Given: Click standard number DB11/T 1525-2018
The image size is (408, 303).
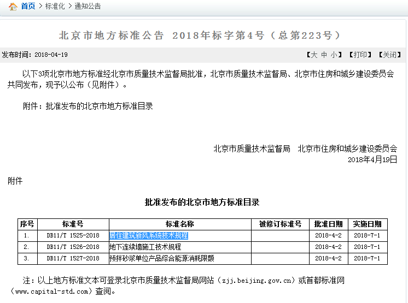Looking at the screenshot, I should (73, 235).
